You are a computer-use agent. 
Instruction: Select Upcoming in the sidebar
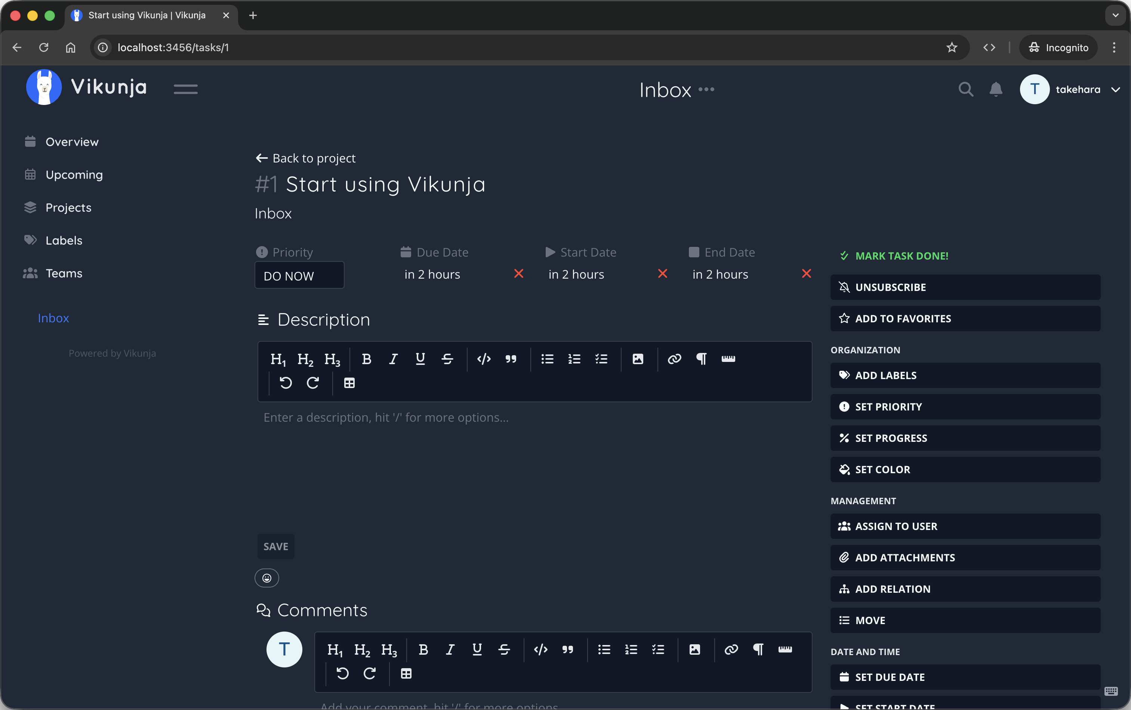[74, 174]
